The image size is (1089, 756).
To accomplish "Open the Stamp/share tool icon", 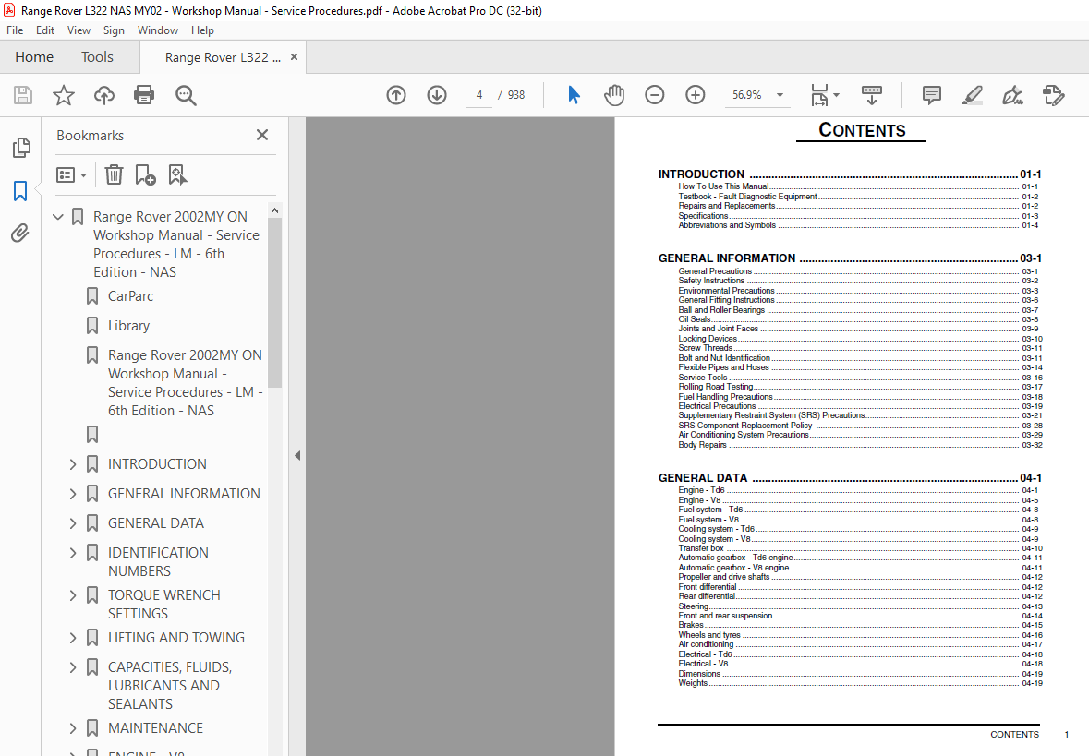I will click(1054, 95).
